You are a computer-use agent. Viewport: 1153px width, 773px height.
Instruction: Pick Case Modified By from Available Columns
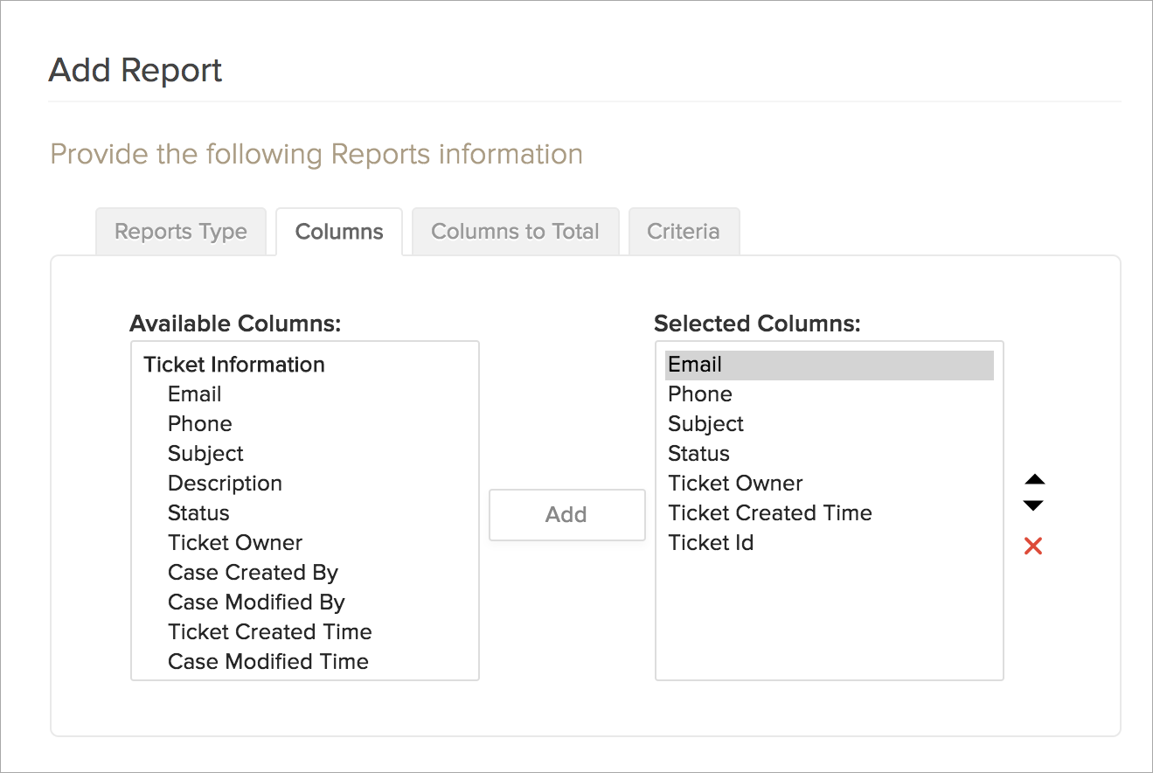[256, 602]
